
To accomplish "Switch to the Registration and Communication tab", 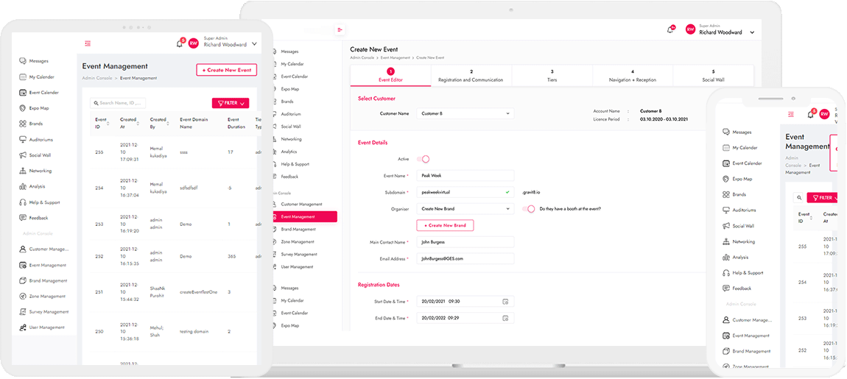I will click(471, 76).
